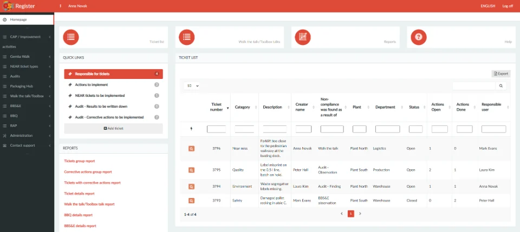Screen dimensions: 520x232
Task: Open BBS&E details report
Action: coord(80,226)
